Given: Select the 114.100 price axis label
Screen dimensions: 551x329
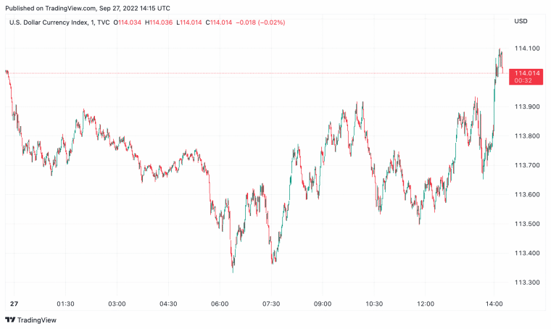Looking at the screenshot, I should click(x=526, y=49).
